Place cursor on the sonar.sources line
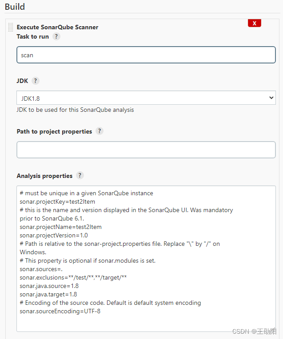This screenshot has height=339, width=283. point(38,269)
